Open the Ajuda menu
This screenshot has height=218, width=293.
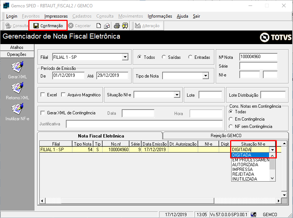click(x=182, y=16)
